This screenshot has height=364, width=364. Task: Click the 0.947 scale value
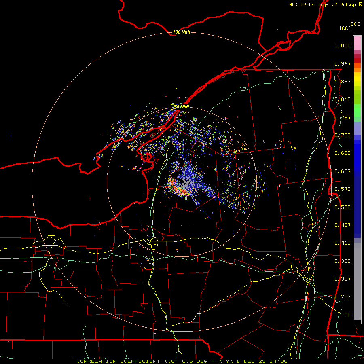[343, 63]
